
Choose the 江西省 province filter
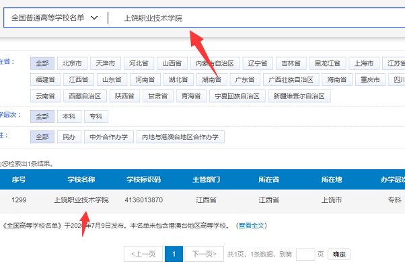79,80
